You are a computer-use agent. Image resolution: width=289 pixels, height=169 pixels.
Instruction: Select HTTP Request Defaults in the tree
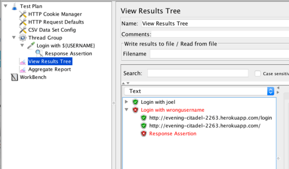[56, 22]
